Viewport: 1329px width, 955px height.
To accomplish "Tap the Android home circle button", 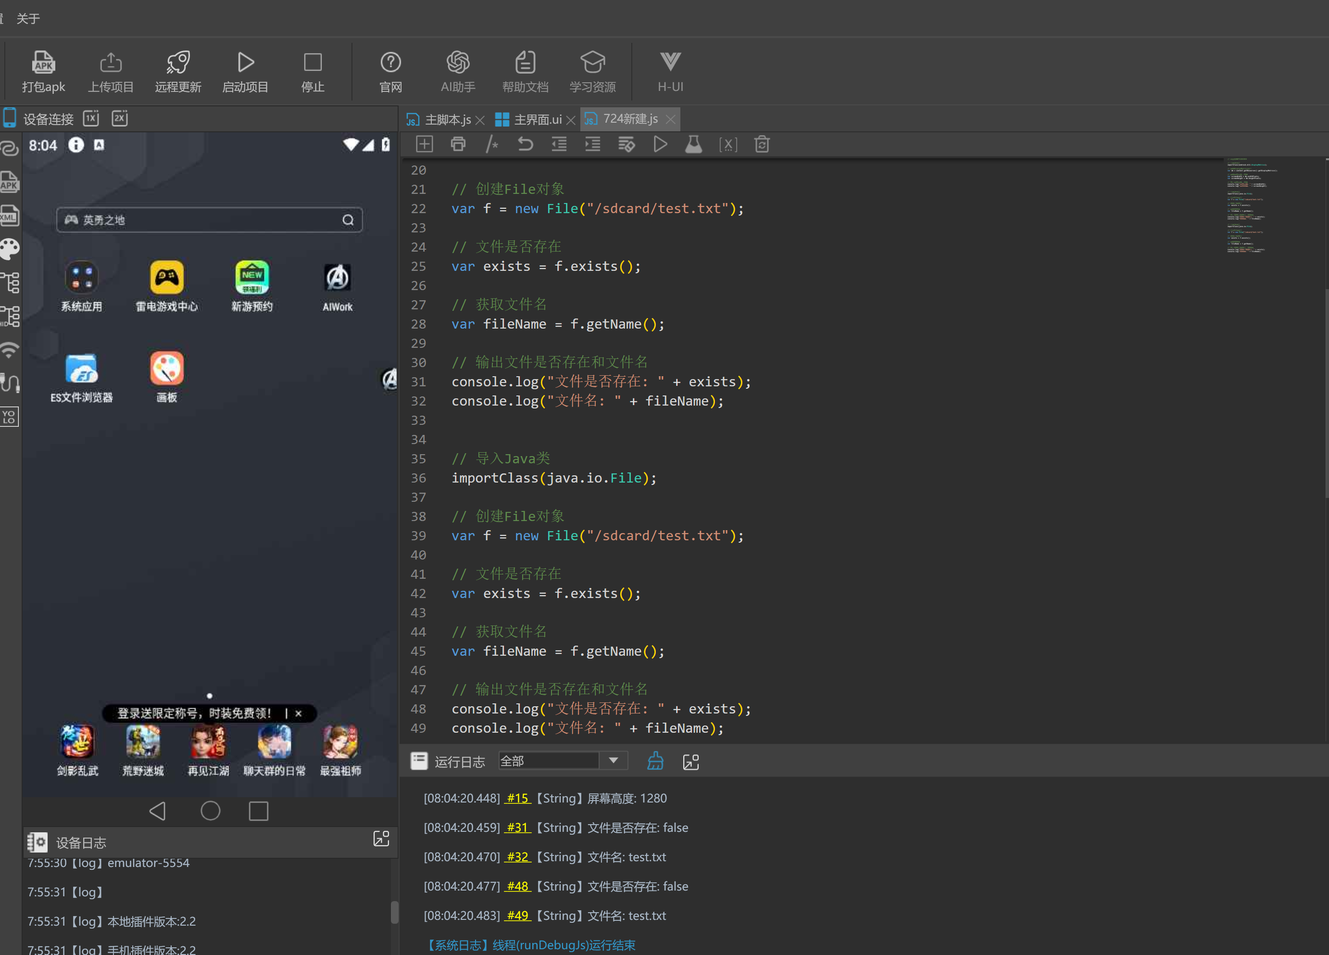I will (x=211, y=811).
